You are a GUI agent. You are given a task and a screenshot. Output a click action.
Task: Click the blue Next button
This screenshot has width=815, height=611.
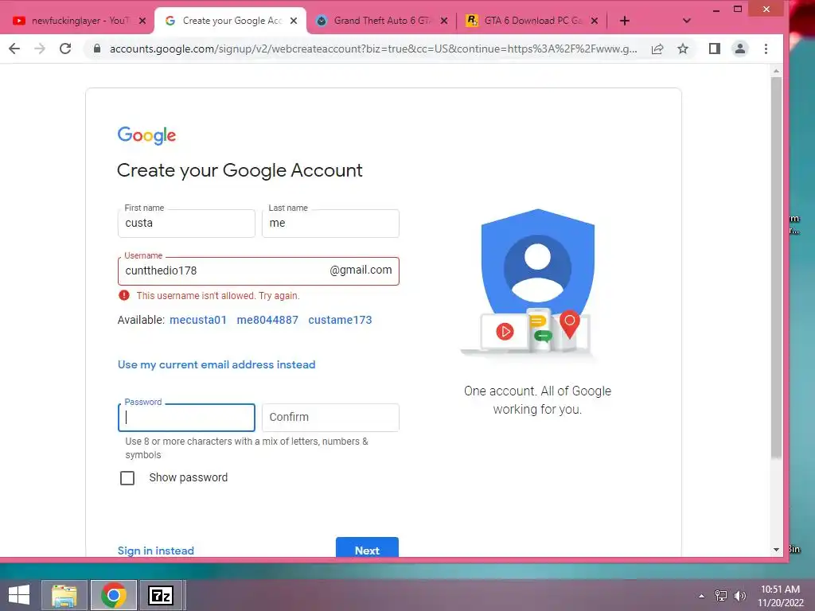[x=367, y=548]
